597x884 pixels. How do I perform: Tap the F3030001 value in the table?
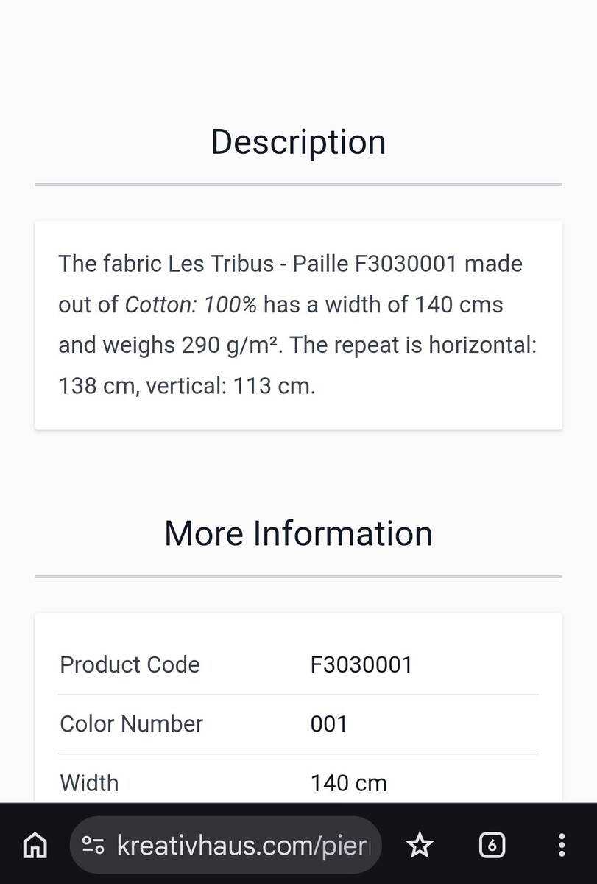[361, 664]
